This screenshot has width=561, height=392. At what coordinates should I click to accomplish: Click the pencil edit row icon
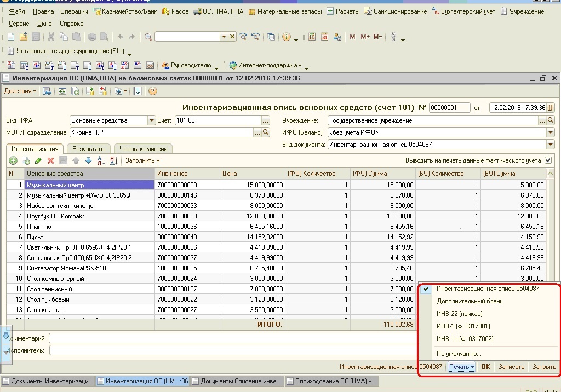tap(38, 160)
